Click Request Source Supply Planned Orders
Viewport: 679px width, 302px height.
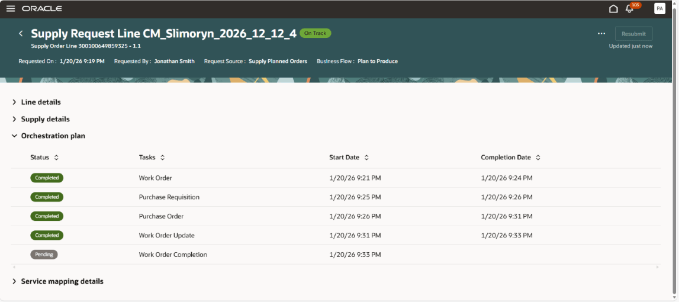point(256,61)
